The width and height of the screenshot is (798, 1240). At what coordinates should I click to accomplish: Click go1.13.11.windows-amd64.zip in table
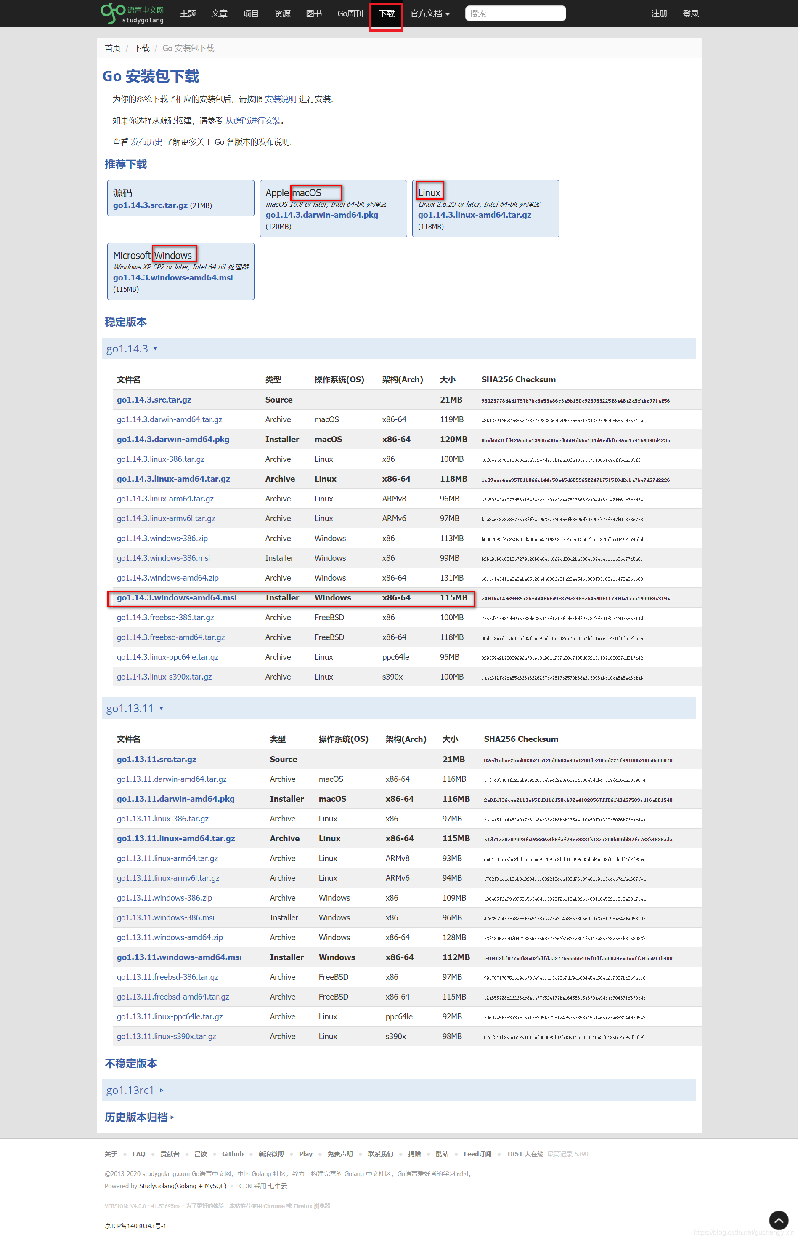[170, 937]
